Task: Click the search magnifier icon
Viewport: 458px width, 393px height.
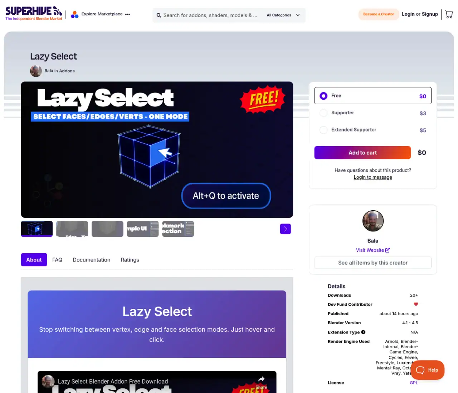Action: click(159, 15)
